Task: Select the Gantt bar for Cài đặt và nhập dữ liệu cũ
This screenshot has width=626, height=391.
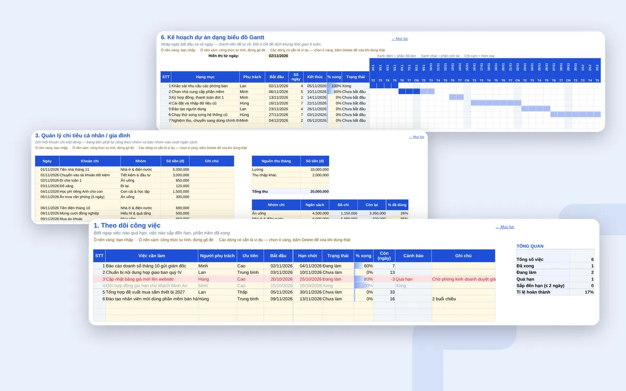Action: 496,103
